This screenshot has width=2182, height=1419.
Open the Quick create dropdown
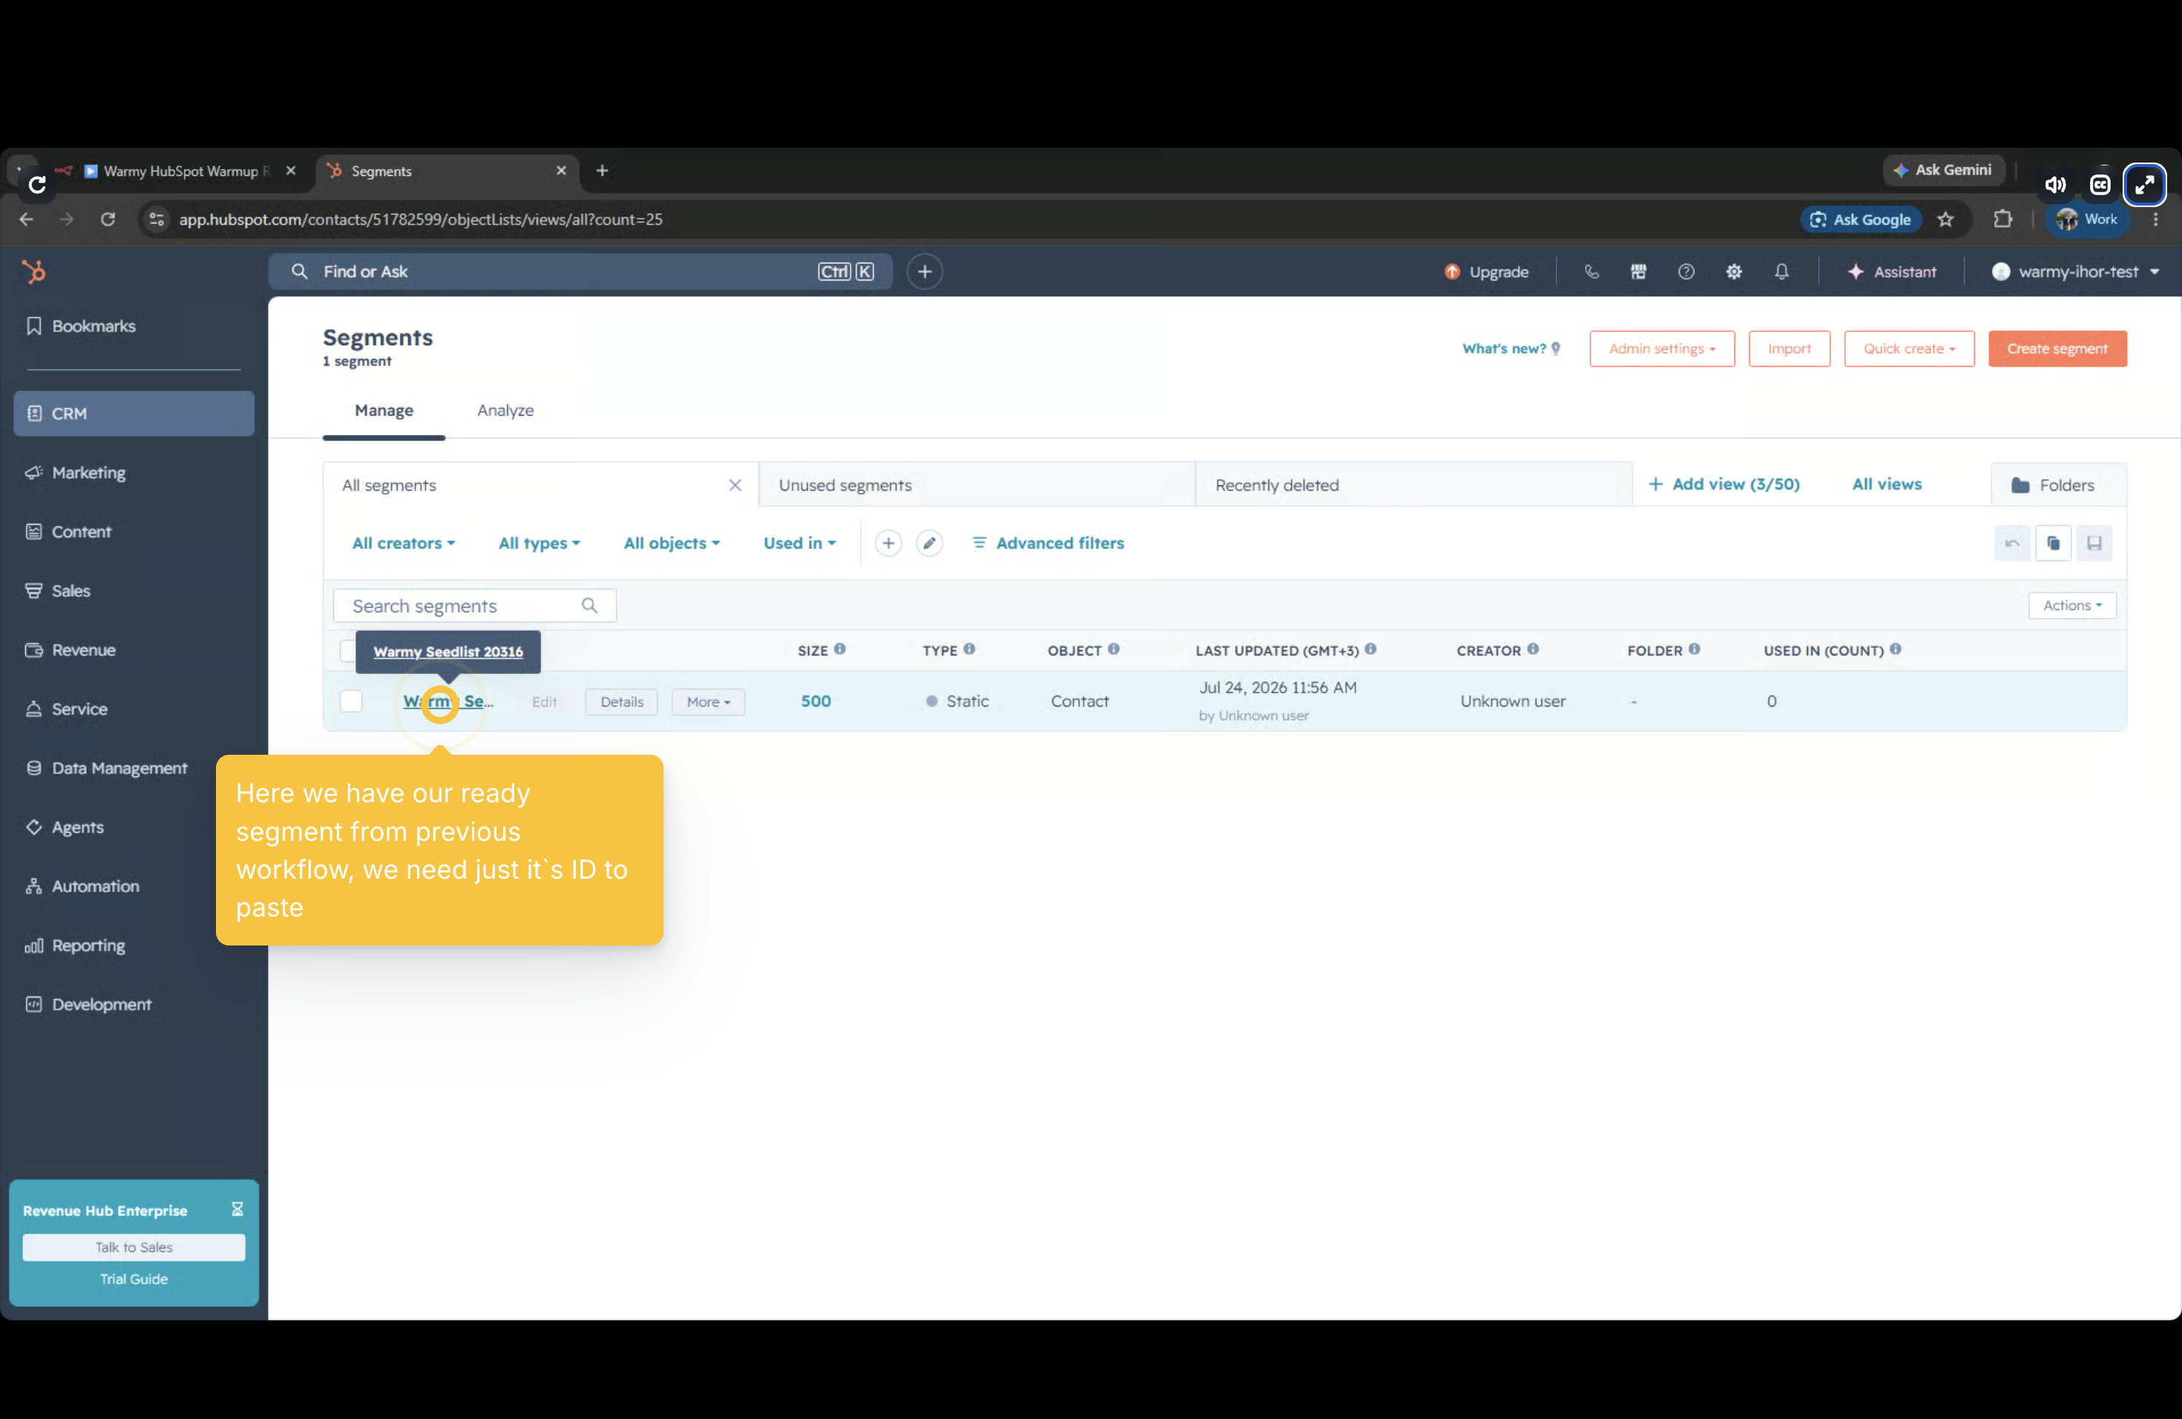[x=1909, y=348]
